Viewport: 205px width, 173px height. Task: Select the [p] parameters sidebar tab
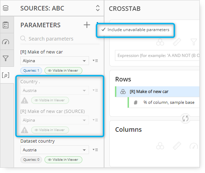[6, 75]
